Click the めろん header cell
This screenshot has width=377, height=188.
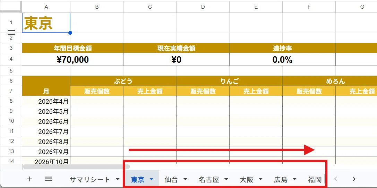[x=330, y=81]
